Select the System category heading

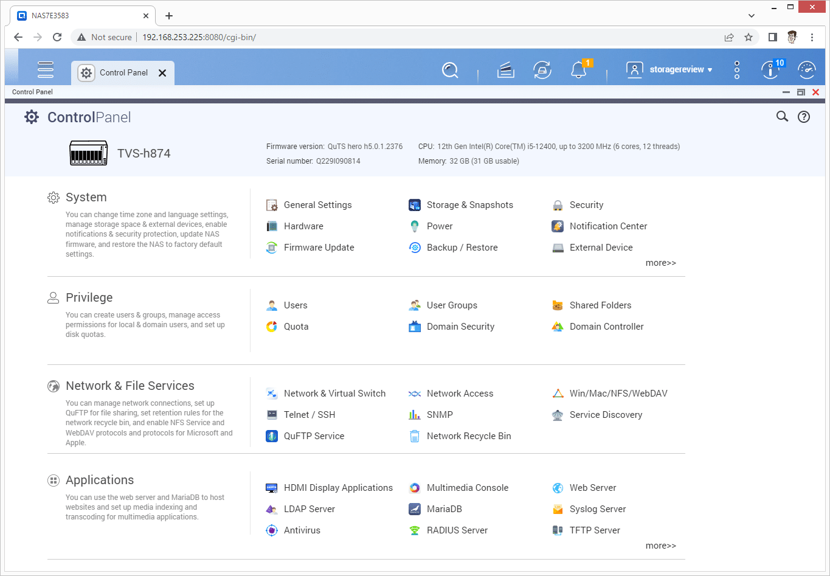(86, 197)
